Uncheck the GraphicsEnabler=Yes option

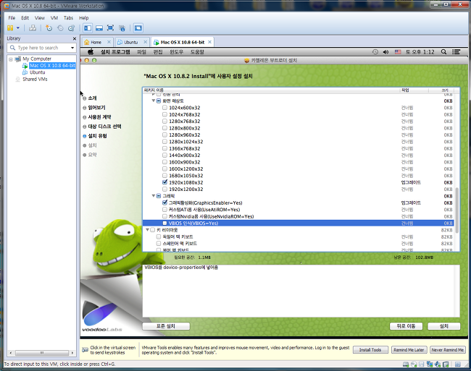(164, 202)
